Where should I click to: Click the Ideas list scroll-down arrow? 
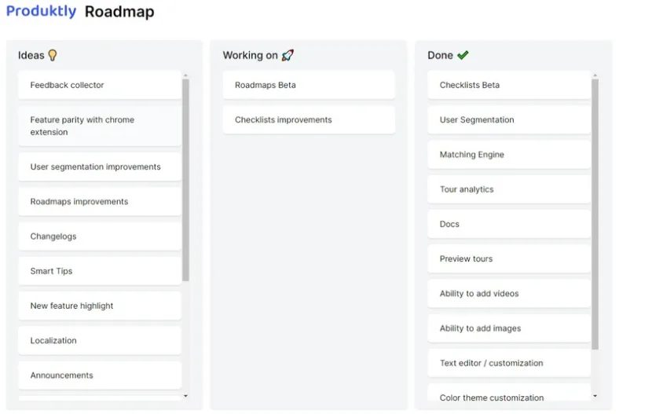point(185,396)
